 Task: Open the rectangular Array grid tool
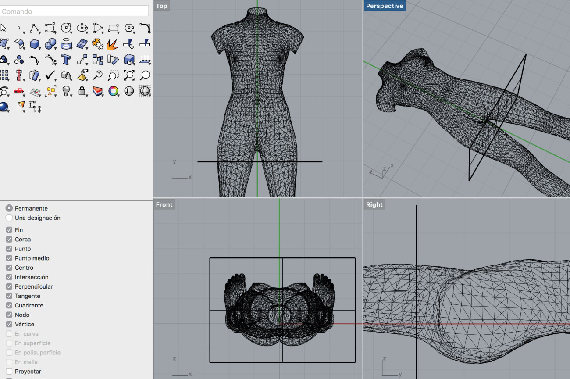(4, 75)
